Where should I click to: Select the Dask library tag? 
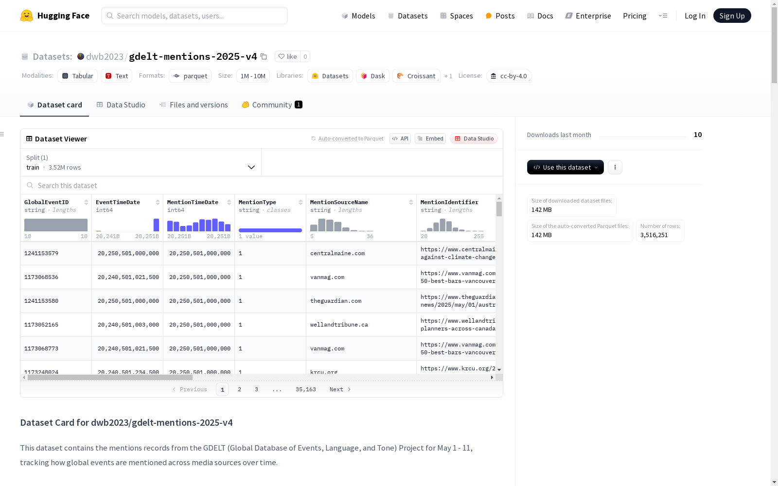coord(373,76)
